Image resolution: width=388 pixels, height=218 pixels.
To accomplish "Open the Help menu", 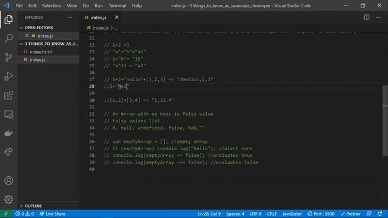I will (136, 5).
